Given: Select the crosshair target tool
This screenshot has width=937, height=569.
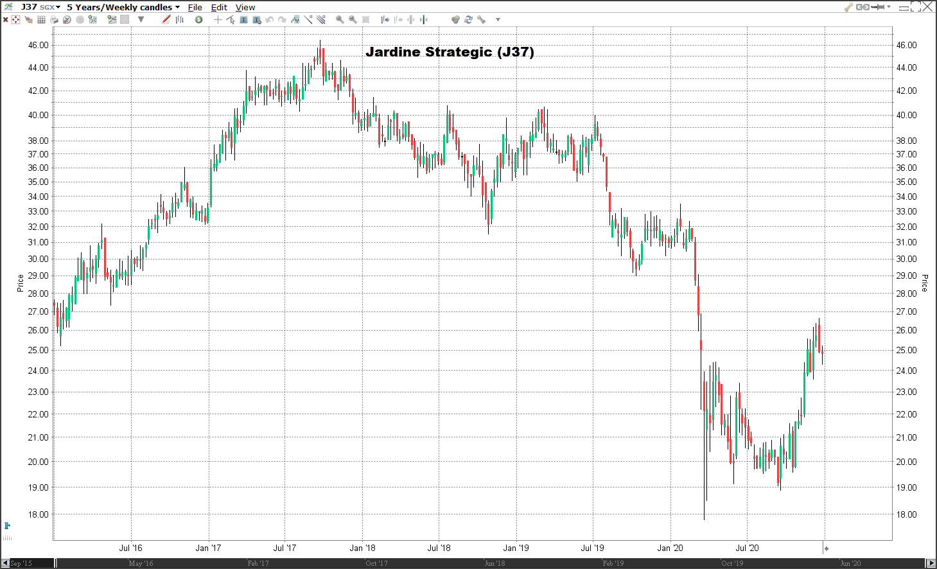Looking at the screenshot, I should click(x=15, y=19).
